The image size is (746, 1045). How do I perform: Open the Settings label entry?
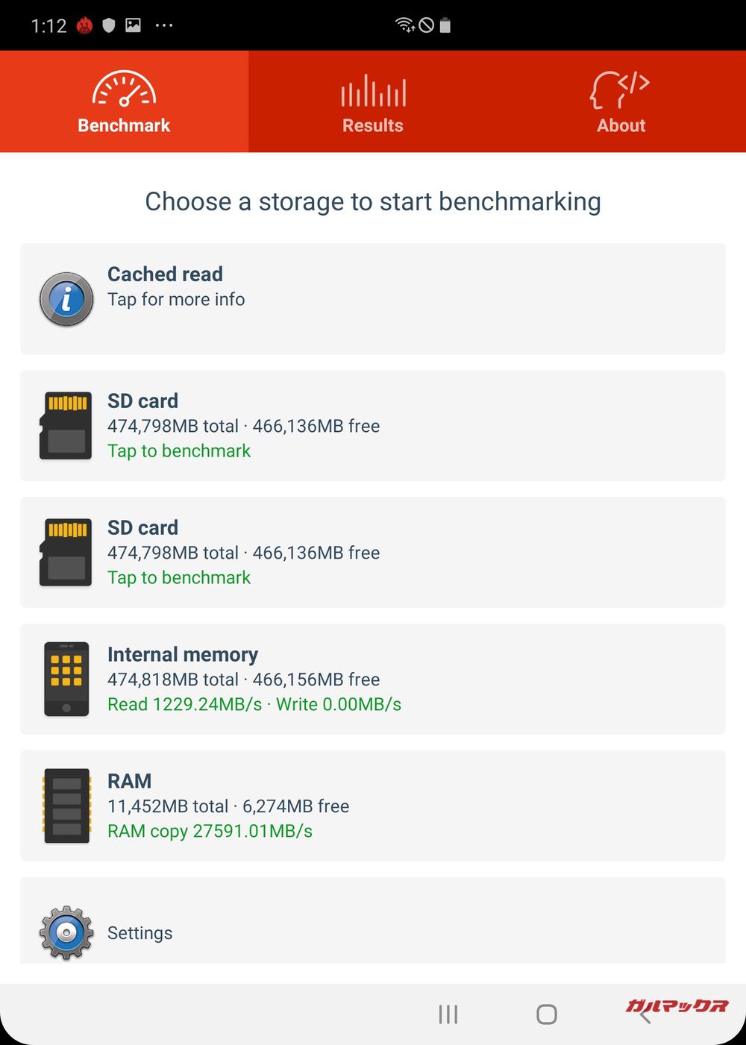[x=140, y=933]
